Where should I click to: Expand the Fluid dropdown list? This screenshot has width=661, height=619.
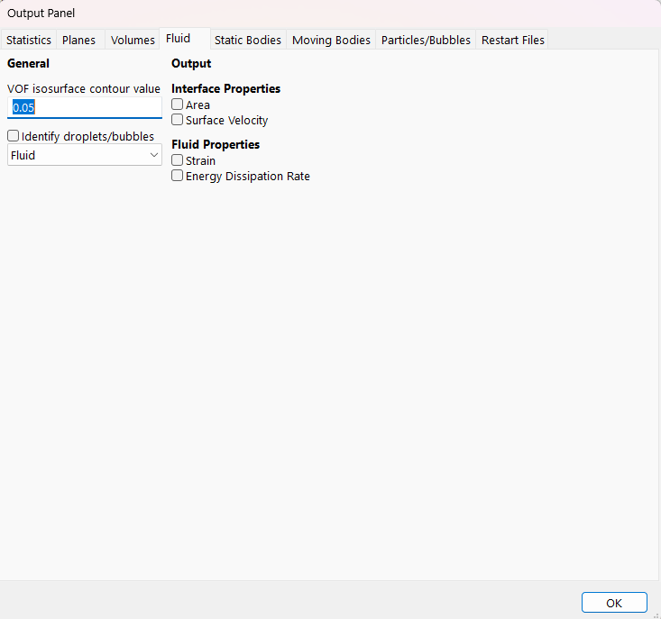84,155
